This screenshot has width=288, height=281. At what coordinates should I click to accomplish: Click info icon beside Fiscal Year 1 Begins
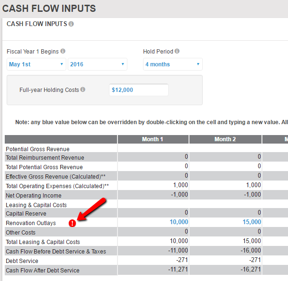63,51
